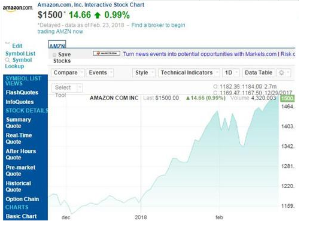Tick the Save Stocks checkbox
Viewport: 313px width, 227px height.
pos(54,55)
